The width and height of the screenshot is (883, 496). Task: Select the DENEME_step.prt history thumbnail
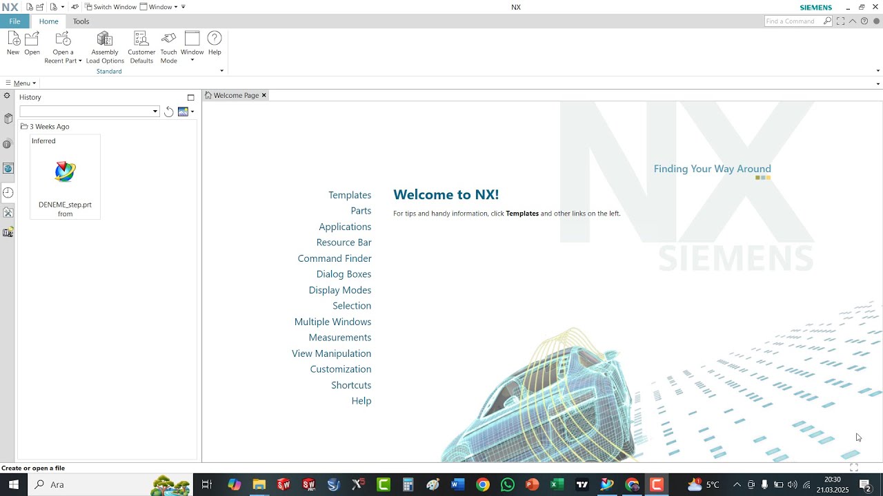65,177
